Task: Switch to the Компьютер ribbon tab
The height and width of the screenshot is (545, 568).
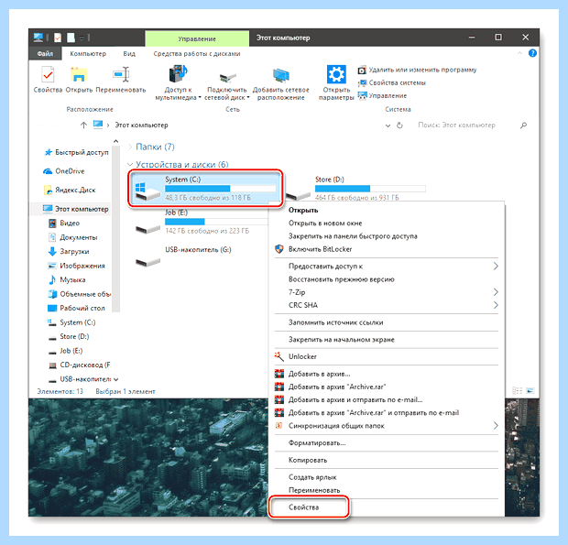Action: coord(88,54)
